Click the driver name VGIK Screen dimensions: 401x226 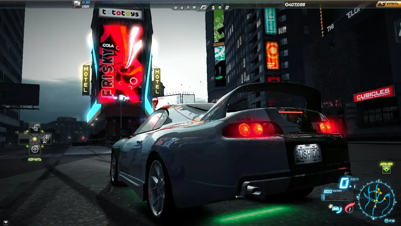point(86,6)
